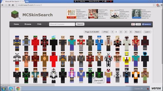Select the all-red strawberry skin
This screenshot has width=163, height=91.
tap(35, 43)
